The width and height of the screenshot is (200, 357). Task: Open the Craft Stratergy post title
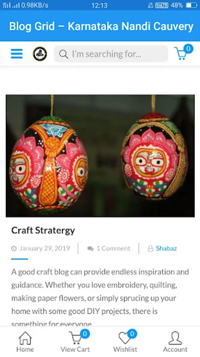click(43, 230)
